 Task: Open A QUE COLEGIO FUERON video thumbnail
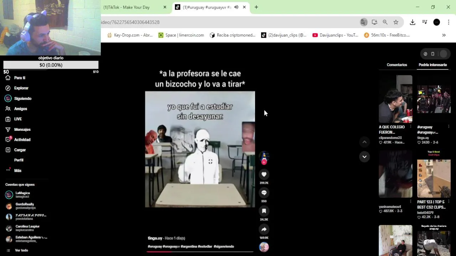point(395,99)
